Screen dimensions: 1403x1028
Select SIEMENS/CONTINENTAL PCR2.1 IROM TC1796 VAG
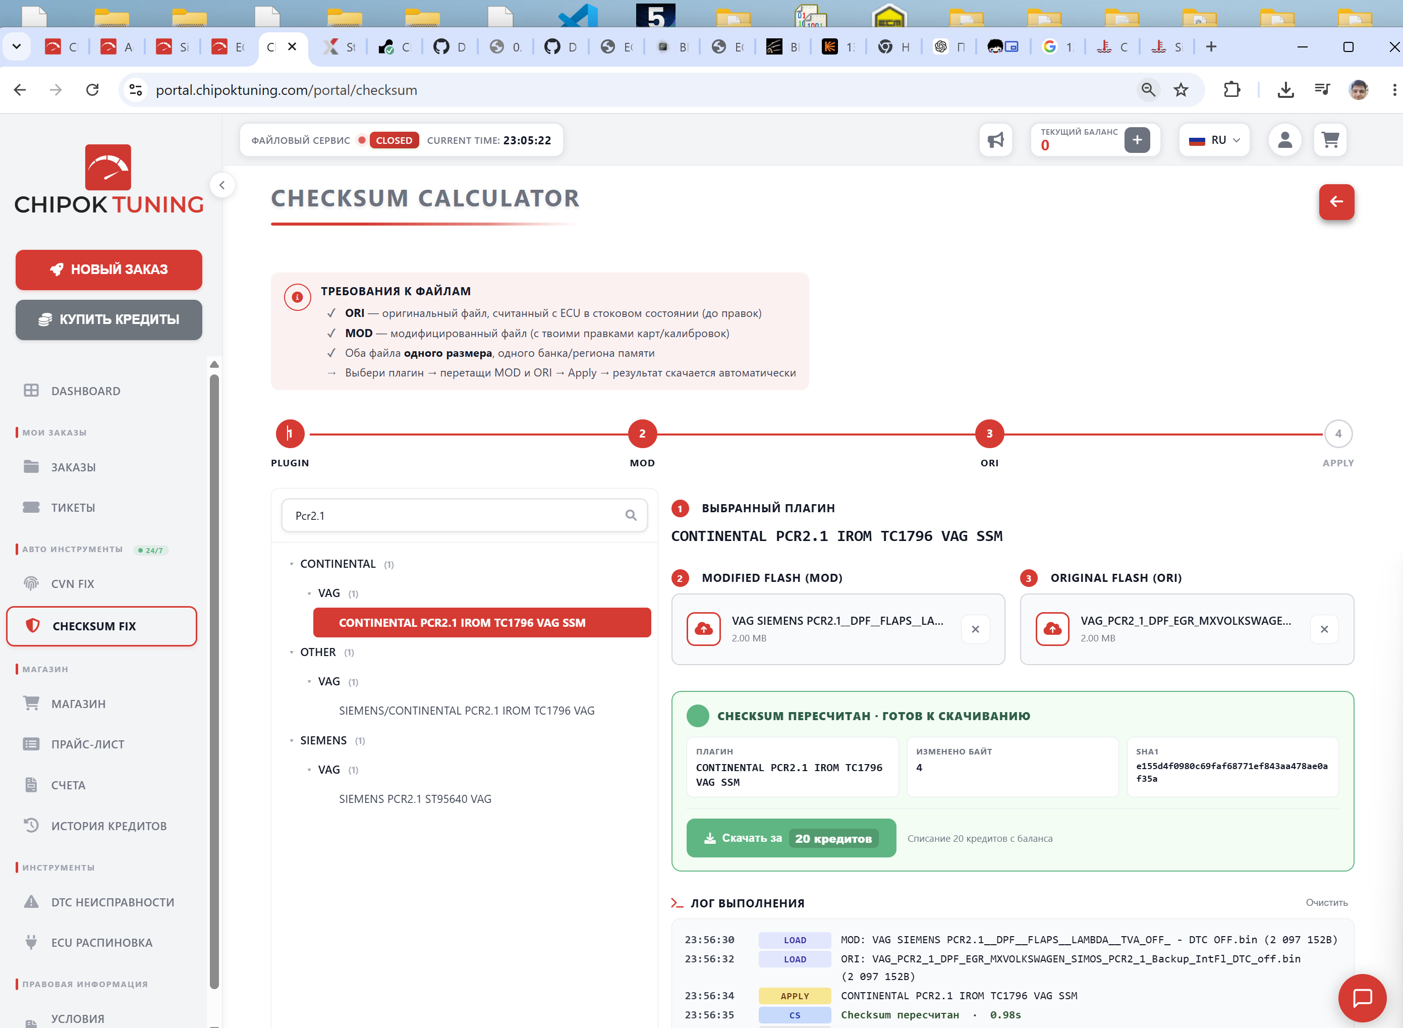click(467, 711)
